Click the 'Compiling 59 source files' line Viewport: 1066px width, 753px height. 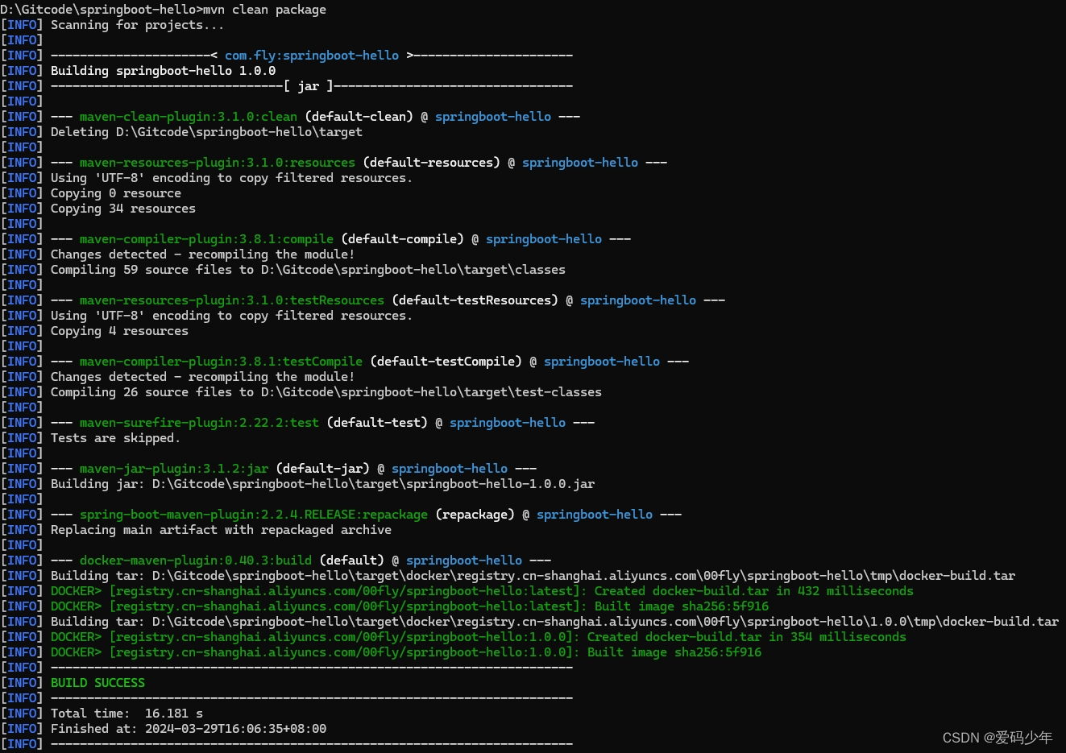coord(308,270)
